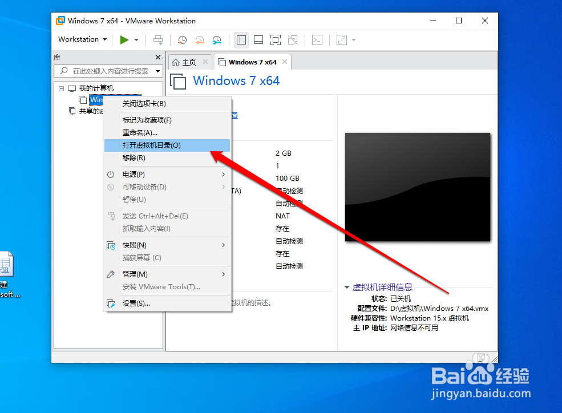Screen dimensions: 562x413
Task: Open the desktop spreadsheet file icon
Action: [6, 264]
